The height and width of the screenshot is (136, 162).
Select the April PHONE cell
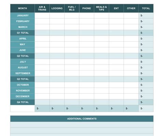(x=86, y=39)
